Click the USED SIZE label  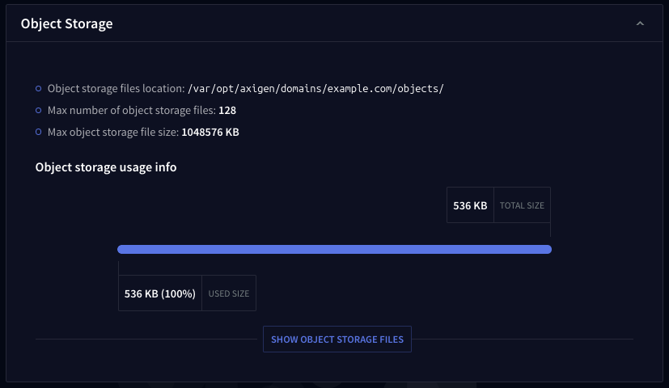(x=229, y=293)
